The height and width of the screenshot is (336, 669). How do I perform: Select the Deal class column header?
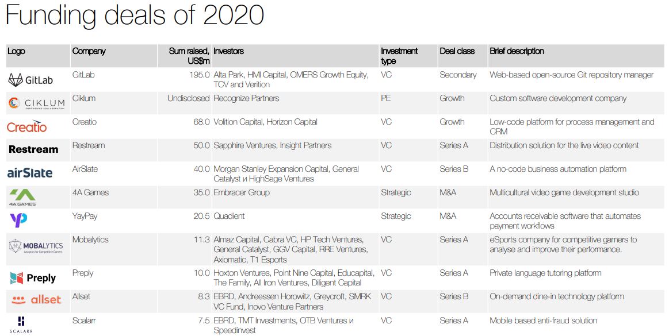457,51
